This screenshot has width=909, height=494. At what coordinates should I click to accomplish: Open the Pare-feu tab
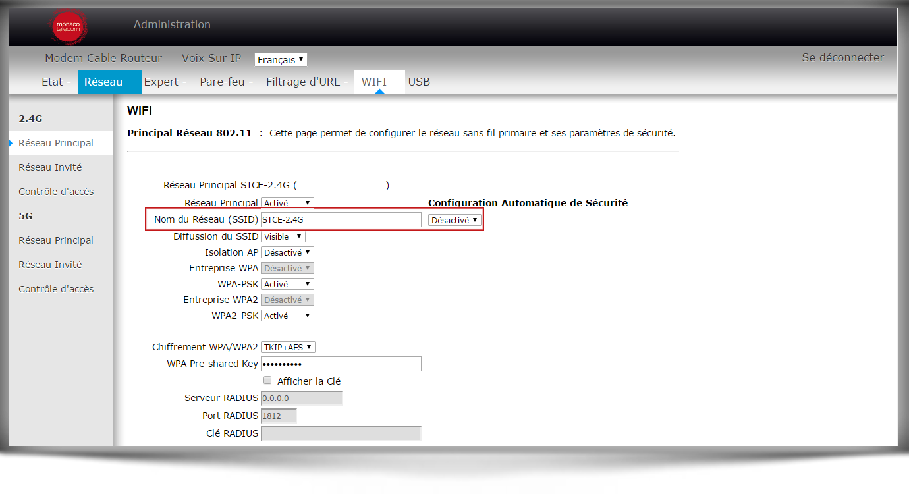pyautogui.click(x=227, y=82)
